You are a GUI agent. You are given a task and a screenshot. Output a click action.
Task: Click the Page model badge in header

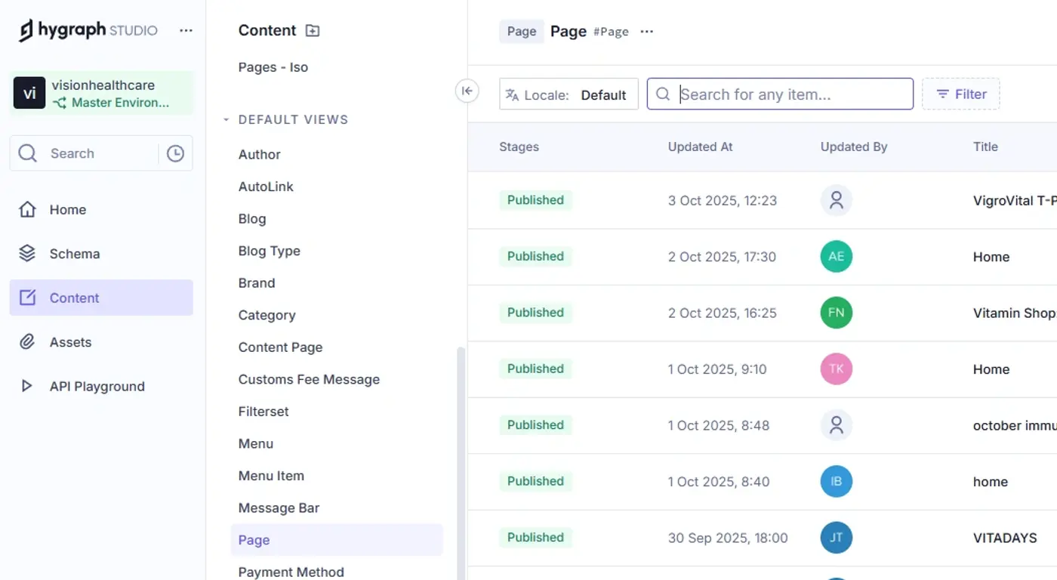click(522, 31)
